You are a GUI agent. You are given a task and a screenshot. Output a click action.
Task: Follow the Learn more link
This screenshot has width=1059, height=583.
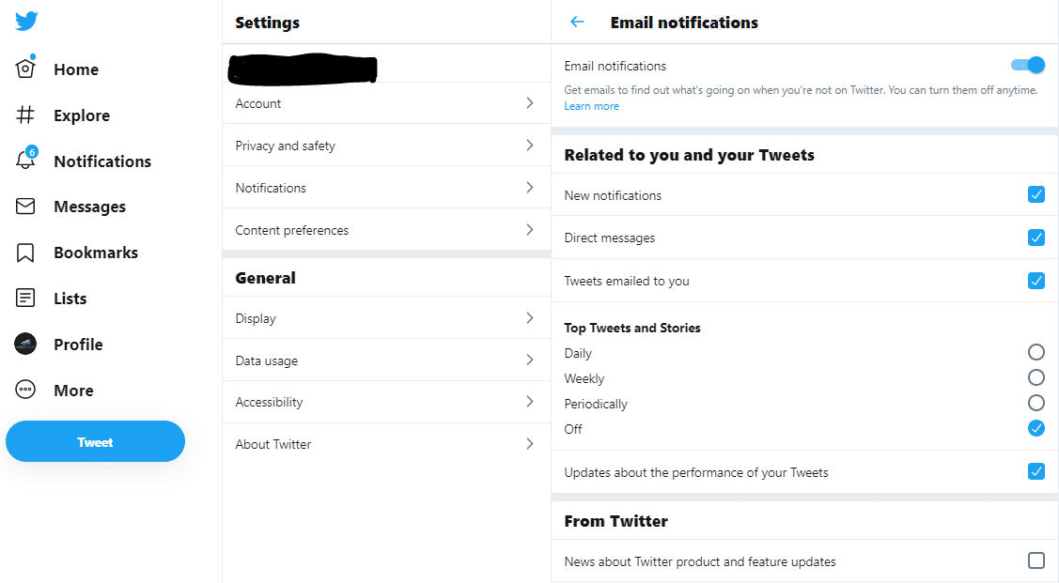pyautogui.click(x=591, y=106)
